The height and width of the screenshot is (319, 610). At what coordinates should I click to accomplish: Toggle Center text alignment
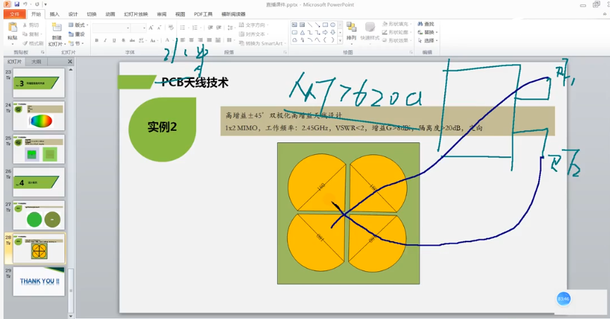[x=191, y=40]
